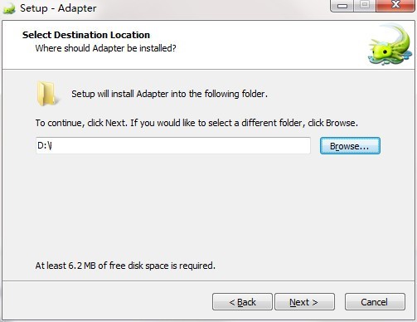Minimize the Setup - Adapter window

[x=342, y=6]
